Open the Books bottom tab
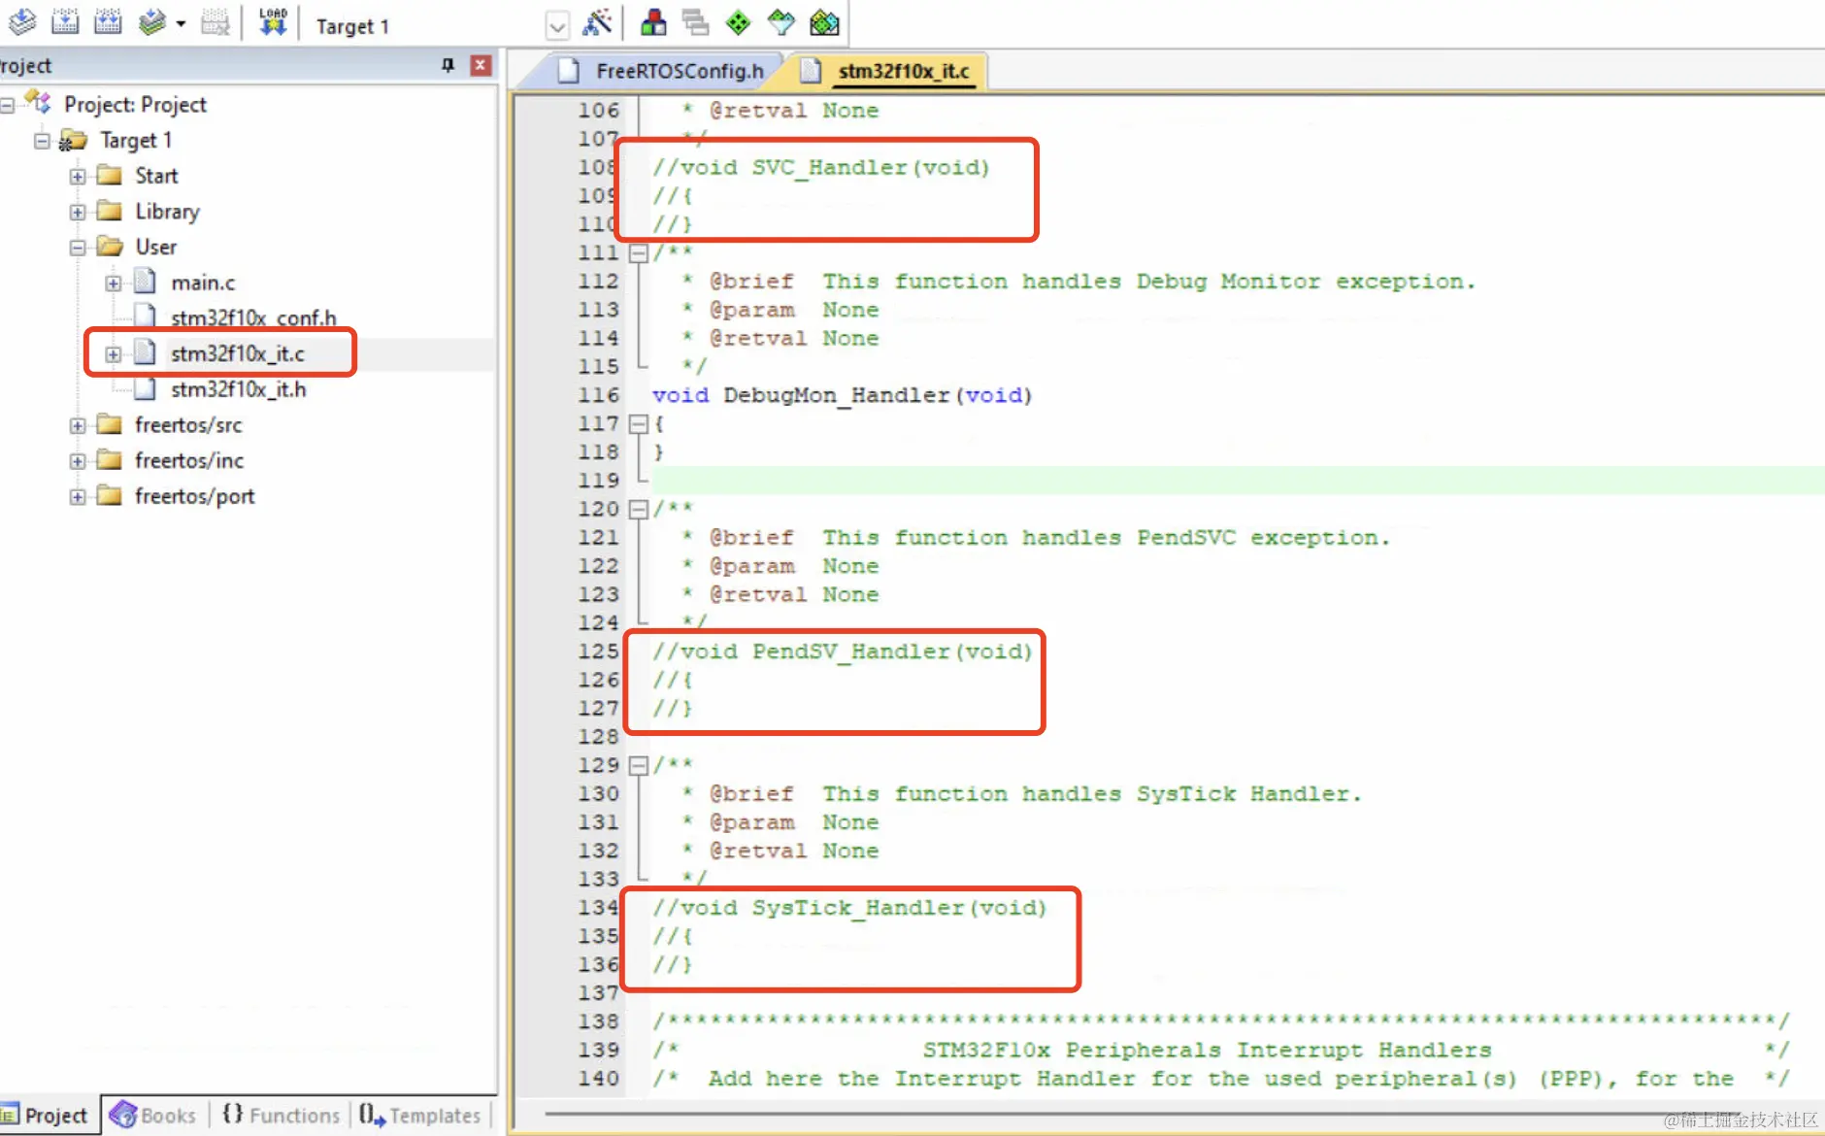 pyautogui.click(x=153, y=1116)
